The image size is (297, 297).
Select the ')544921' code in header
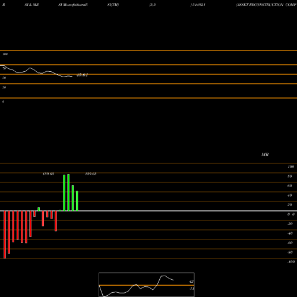pos(198,5)
